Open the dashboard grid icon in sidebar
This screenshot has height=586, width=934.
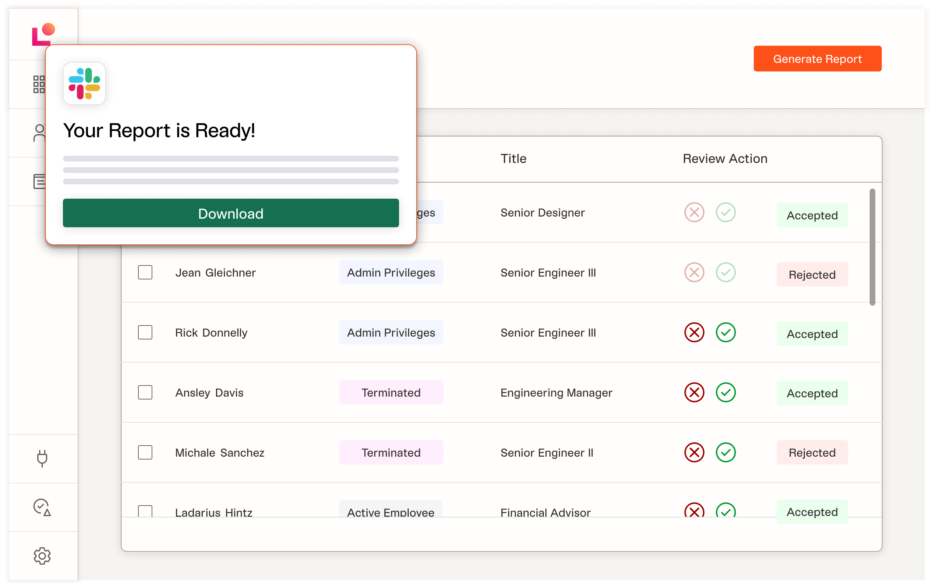(x=39, y=84)
